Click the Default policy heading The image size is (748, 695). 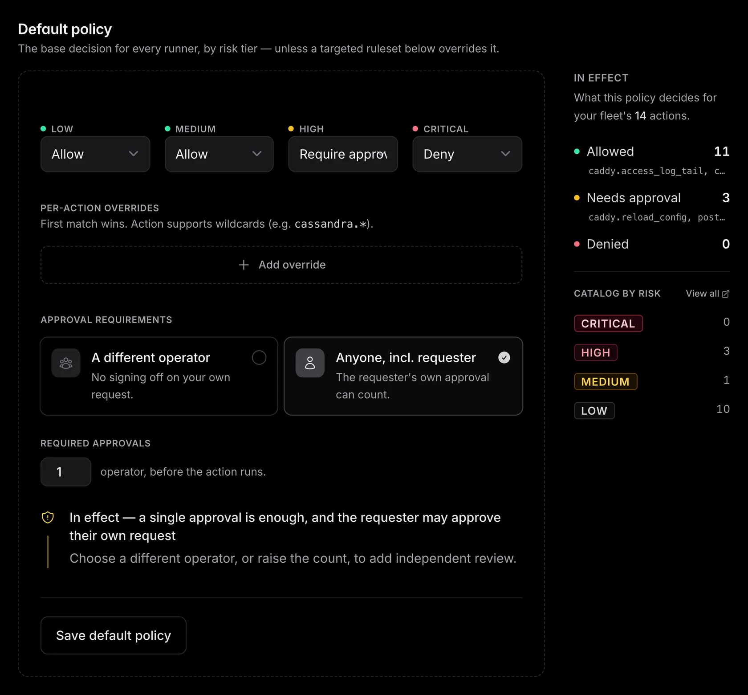(x=65, y=29)
